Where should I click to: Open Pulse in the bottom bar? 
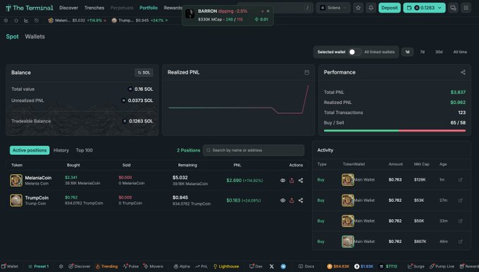[131, 266]
